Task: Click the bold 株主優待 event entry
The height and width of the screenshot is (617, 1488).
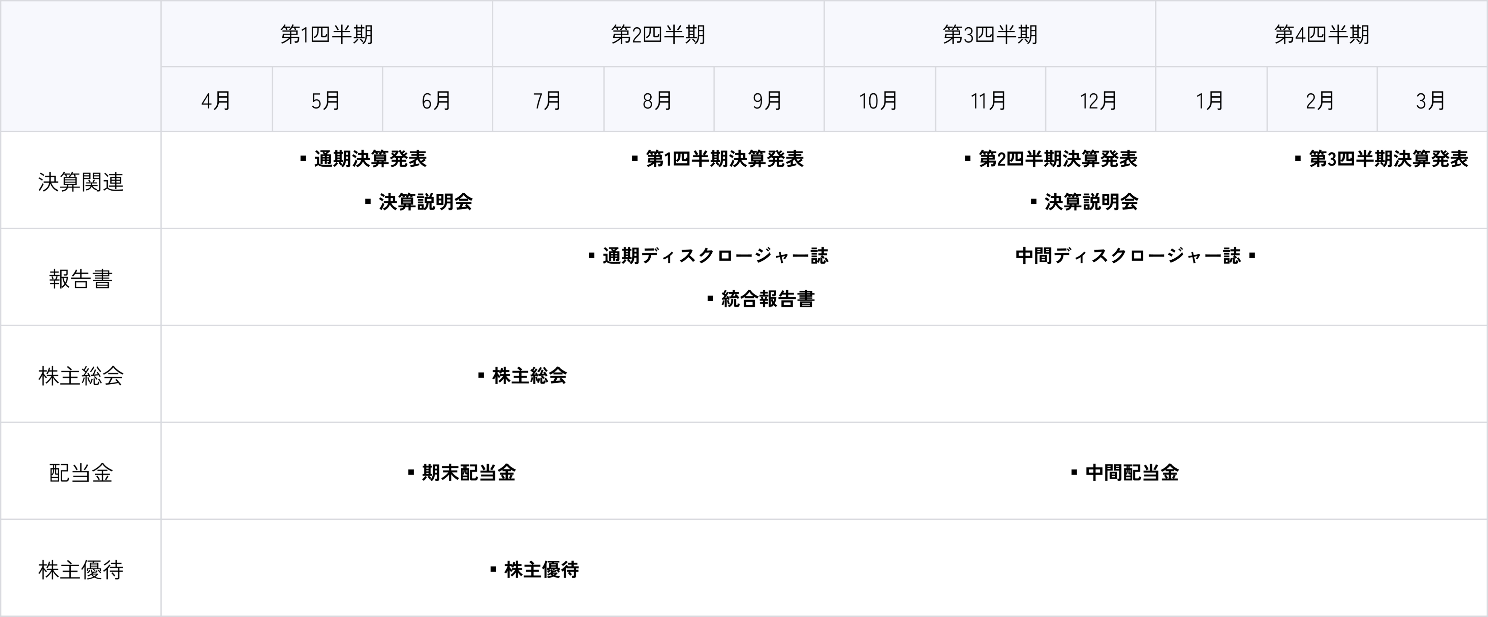Action: 541,570
